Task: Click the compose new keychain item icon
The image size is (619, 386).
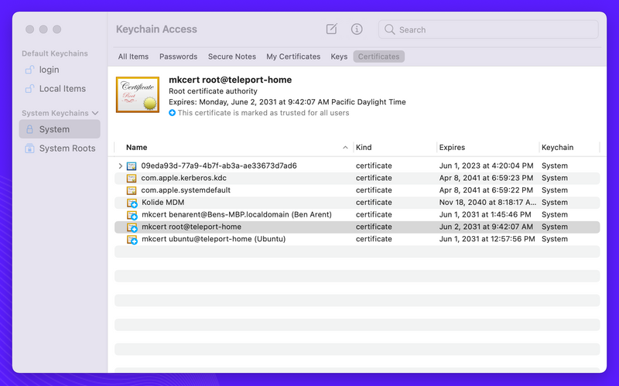Action: [331, 29]
